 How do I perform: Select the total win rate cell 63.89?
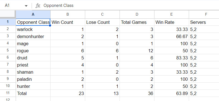[x=172, y=93]
